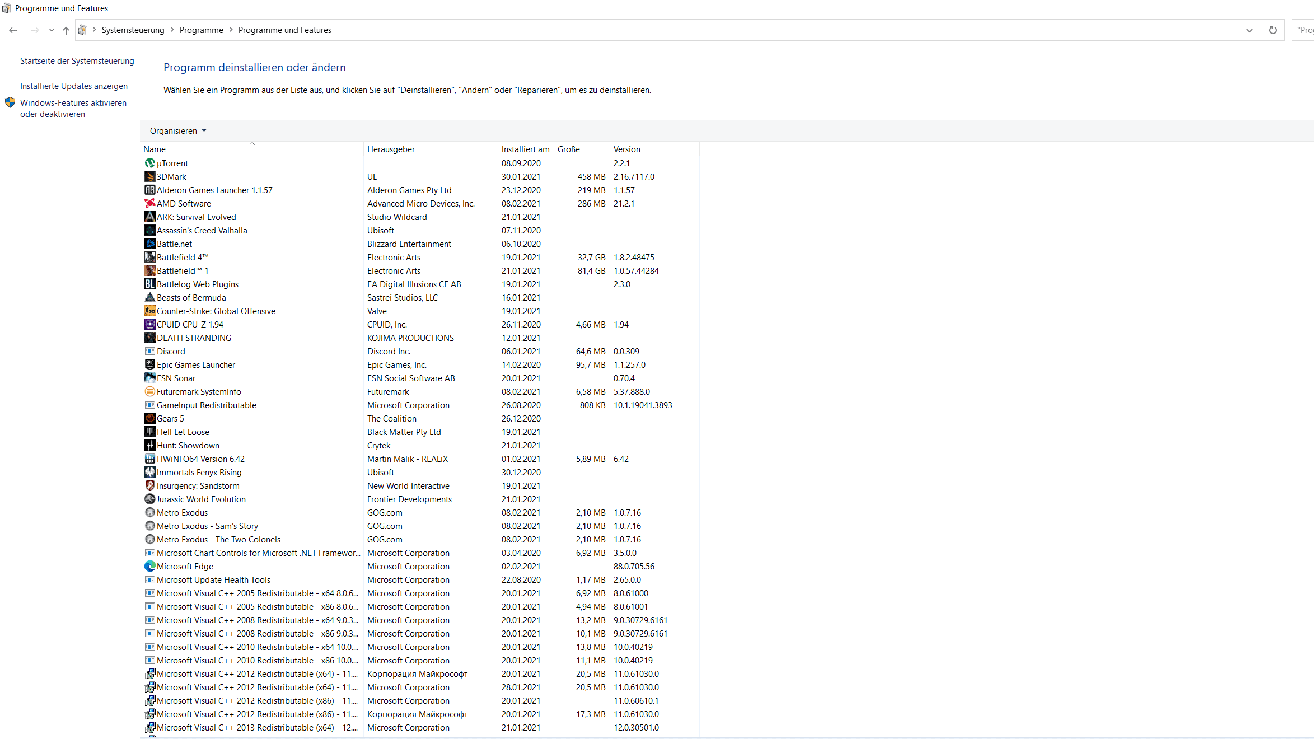Select the Counter-Strike: Global Offensive icon
1314x739 pixels.
coord(149,311)
